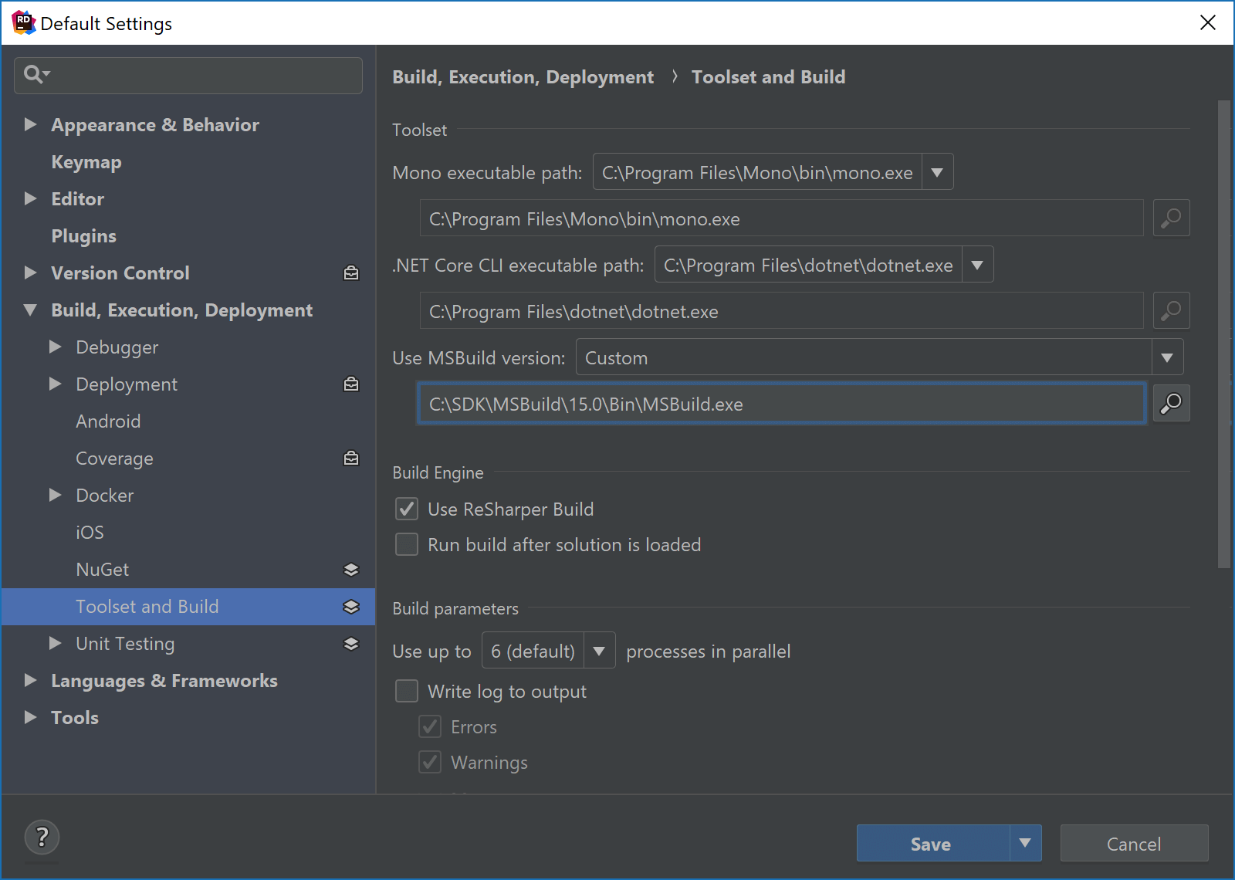This screenshot has width=1235, height=880.
Task: Close the Default Settings dialog
Action: 1208,23
